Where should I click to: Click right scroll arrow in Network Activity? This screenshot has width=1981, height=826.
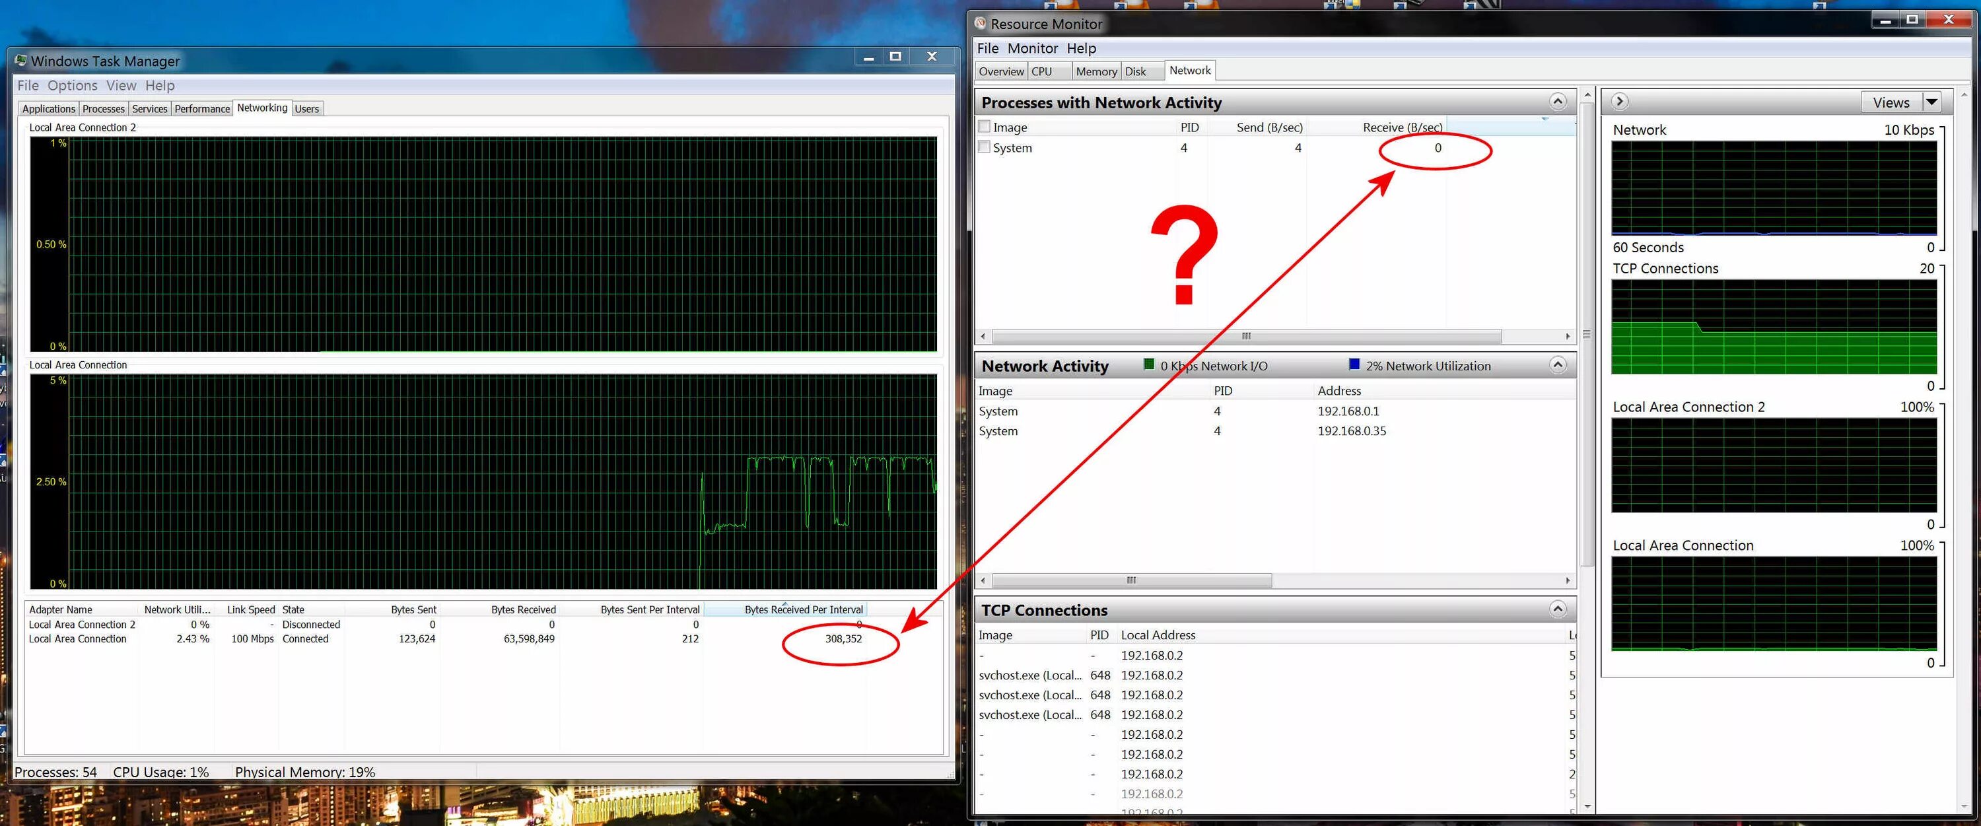(1568, 580)
